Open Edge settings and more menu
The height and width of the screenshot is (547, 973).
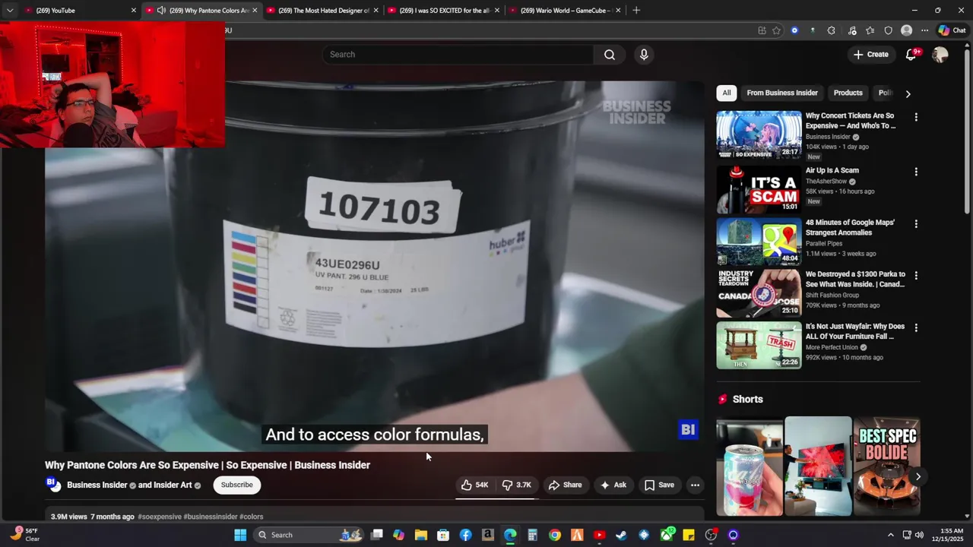[924, 30]
